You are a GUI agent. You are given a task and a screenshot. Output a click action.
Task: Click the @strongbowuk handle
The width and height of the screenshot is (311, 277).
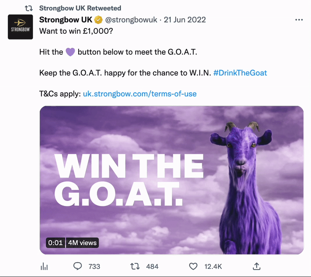coord(131,20)
